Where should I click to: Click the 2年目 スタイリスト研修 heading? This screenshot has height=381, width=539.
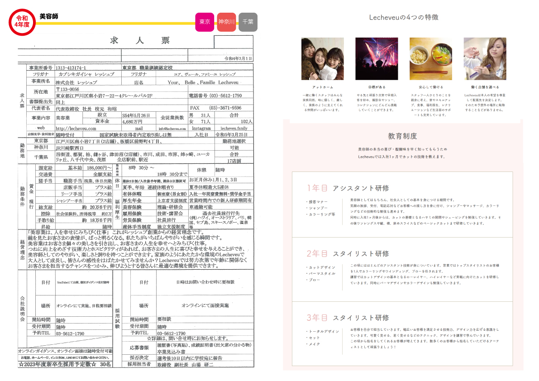pyautogui.click(x=348, y=253)
